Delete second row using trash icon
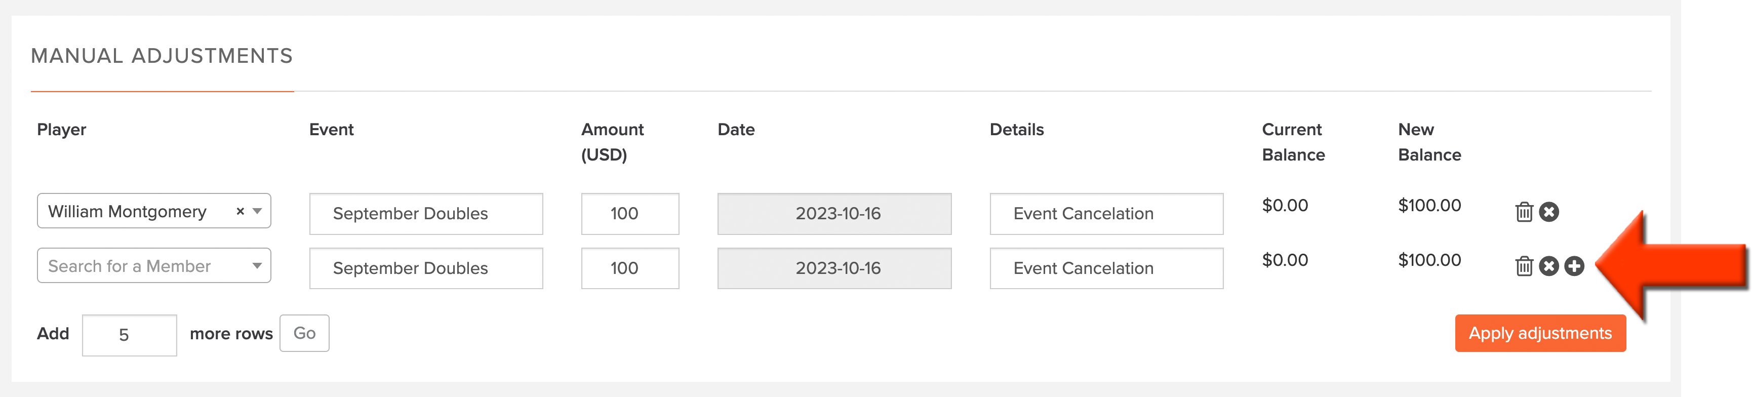This screenshot has width=1752, height=397. coord(1524,266)
